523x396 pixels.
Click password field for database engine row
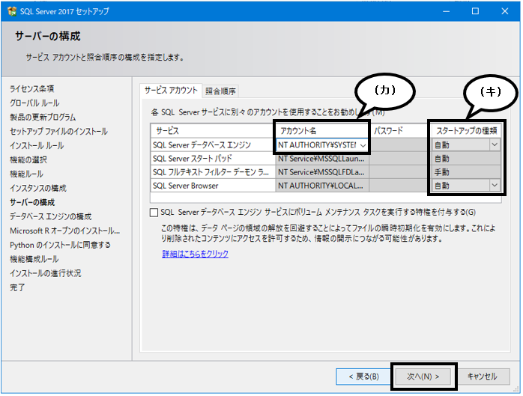click(399, 145)
